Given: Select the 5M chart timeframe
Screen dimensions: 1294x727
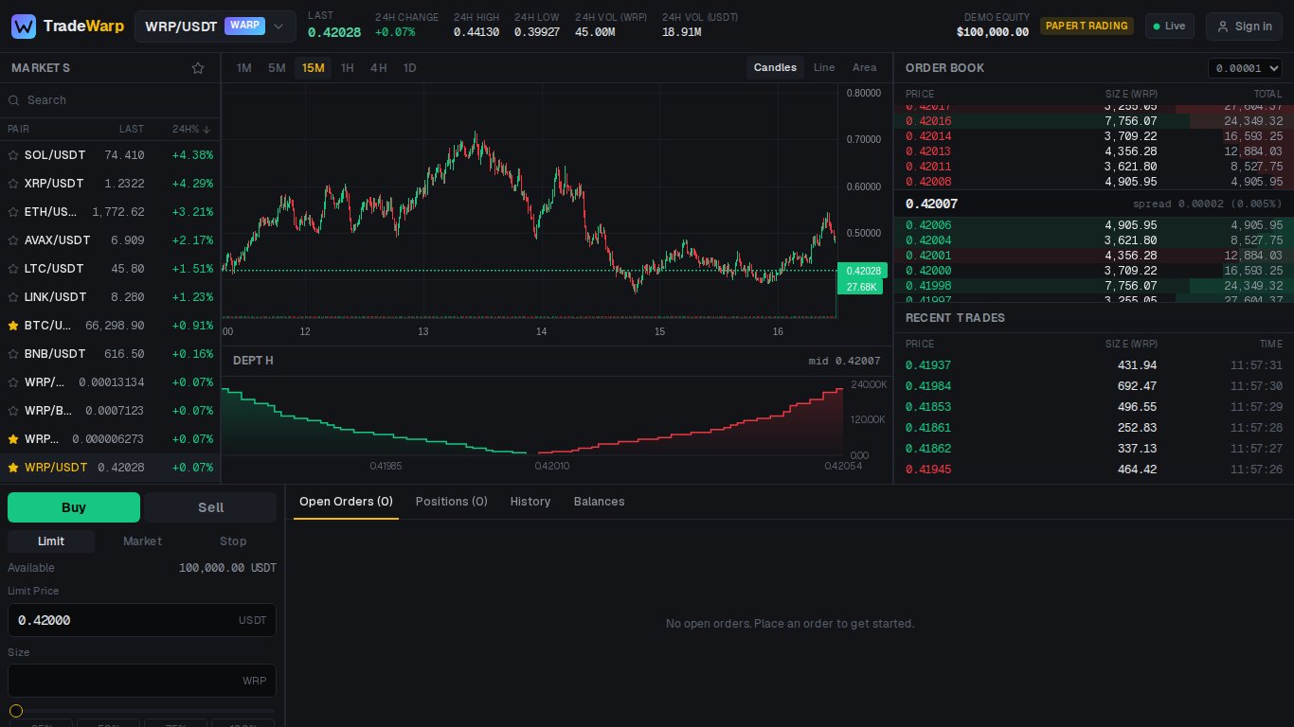Looking at the screenshot, I should click(x=277, y=68).
